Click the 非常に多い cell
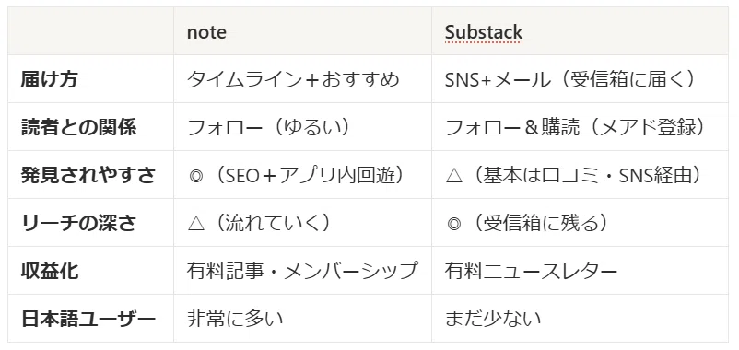739x350 pixels. point(302,319)
